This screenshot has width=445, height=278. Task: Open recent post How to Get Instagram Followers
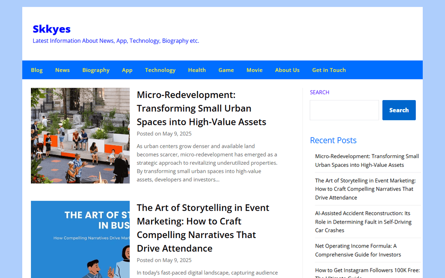click(x=367, y=272)
